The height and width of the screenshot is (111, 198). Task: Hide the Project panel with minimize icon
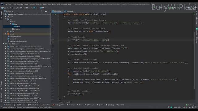(49, 11)
